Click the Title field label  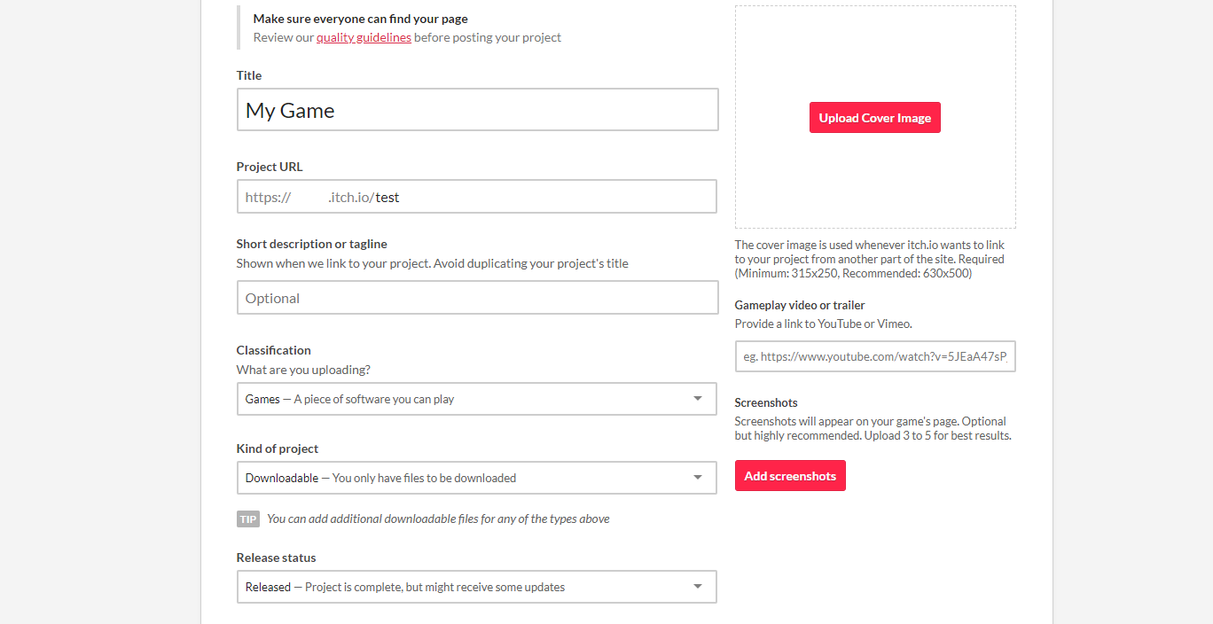(x=249, y=75)
